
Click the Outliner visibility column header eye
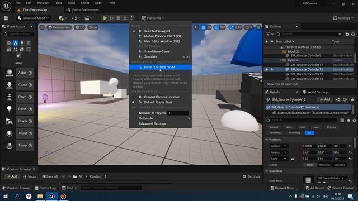tap(266, 42)
